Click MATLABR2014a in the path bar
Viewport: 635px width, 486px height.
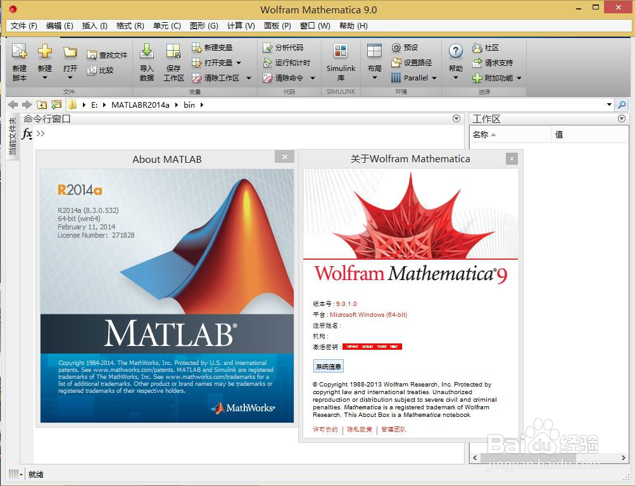140,105
